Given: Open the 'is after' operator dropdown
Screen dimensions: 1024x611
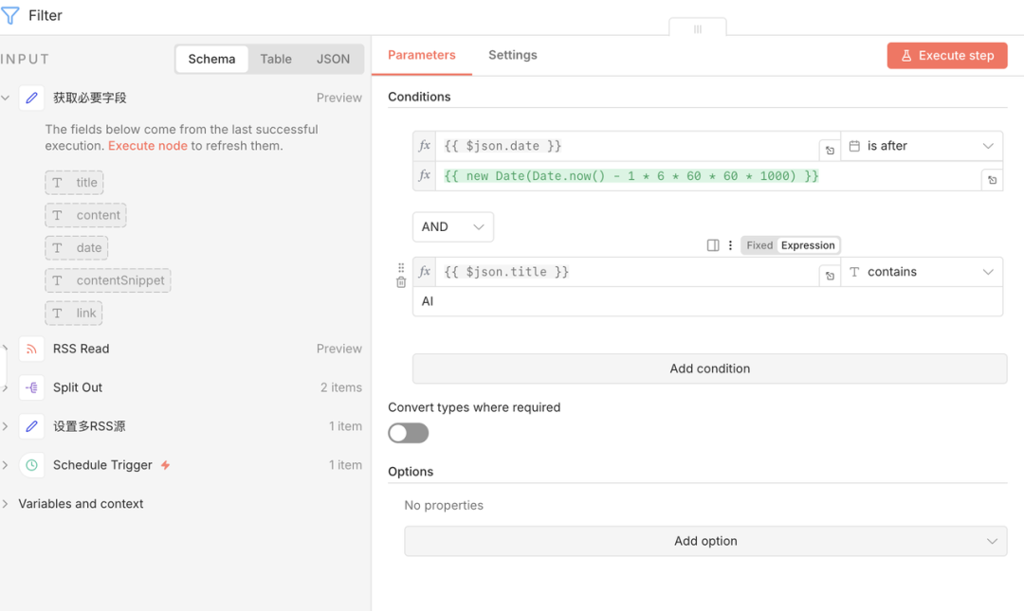Looking at the screenshot, I should point(921,146).
